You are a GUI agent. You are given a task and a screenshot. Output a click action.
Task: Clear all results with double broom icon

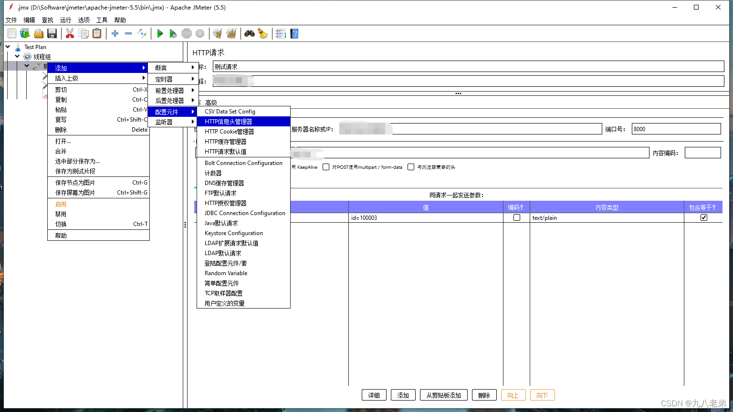pyautogui.click(x=231, y=33)
